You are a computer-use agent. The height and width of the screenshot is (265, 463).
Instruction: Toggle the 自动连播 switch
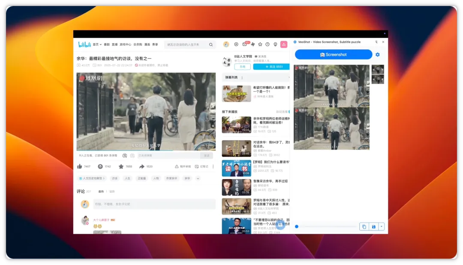[x=289, y=112]
